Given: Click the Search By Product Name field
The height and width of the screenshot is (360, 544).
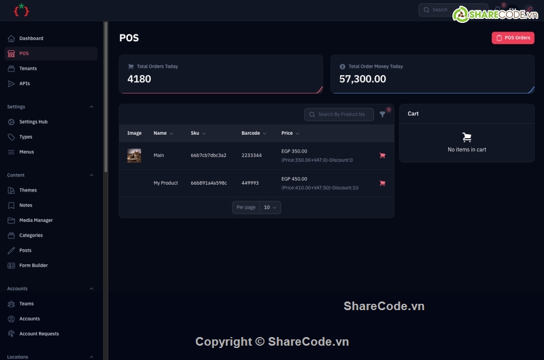Looking at the screenshot, I should pos(339,114).
